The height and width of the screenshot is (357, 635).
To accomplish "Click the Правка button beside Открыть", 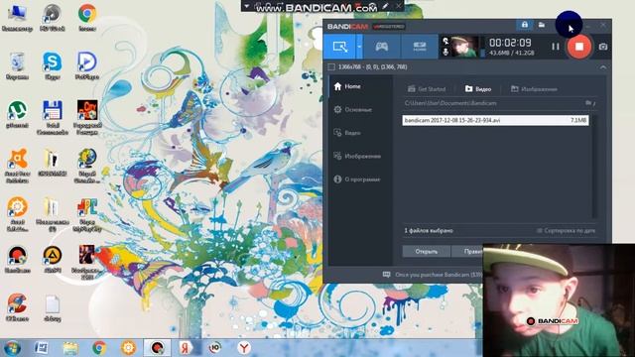I will pyautogui.click(x=467, y=251).
